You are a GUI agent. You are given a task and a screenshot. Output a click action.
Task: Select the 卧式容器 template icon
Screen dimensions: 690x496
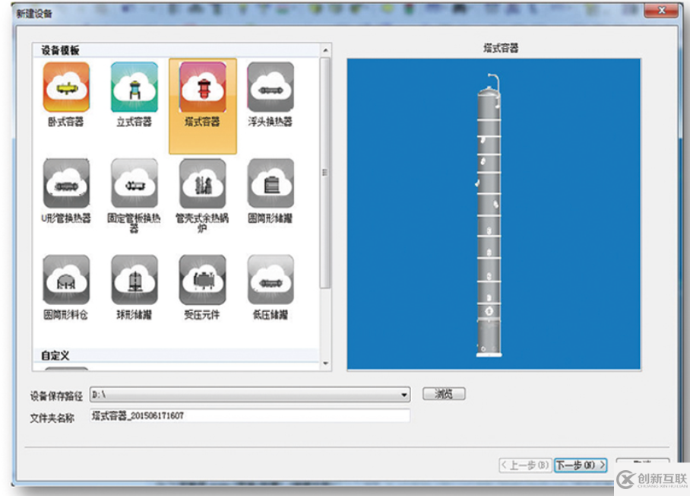(x=66, y=87)
